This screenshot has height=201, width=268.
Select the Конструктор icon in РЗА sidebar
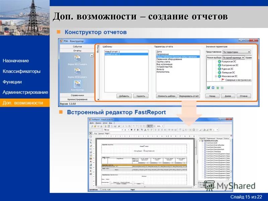pos(77,84)
